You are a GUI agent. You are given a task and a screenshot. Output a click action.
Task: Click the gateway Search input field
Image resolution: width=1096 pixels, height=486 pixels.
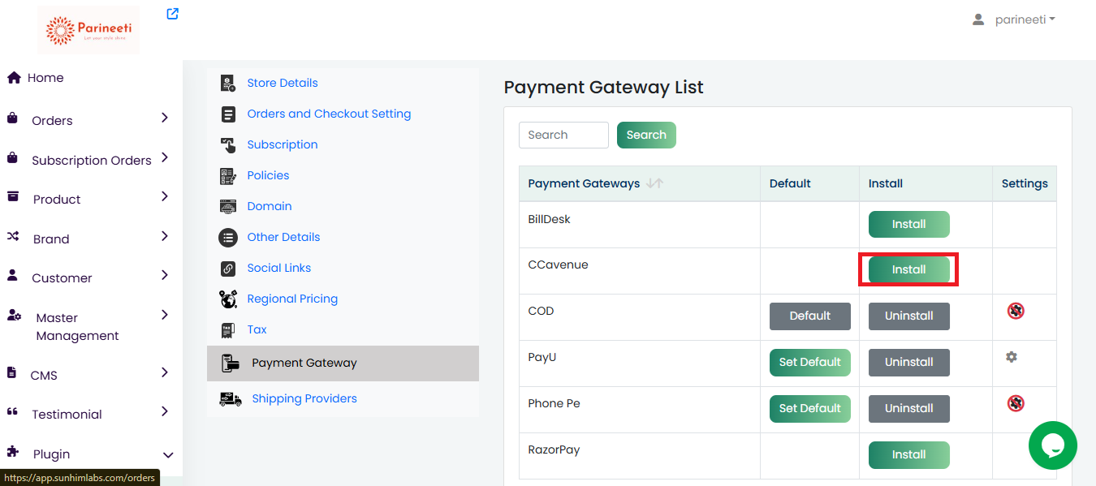tap(563, 135)
